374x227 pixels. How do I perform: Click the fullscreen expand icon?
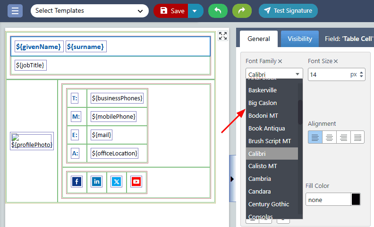[x=223, y=36]
